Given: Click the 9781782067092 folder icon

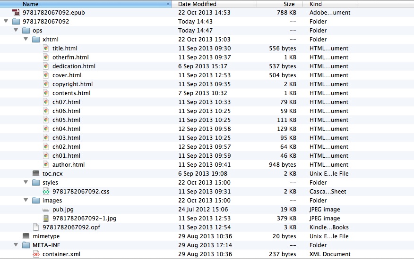Looking at the screenshot, I should coord(16,21).
